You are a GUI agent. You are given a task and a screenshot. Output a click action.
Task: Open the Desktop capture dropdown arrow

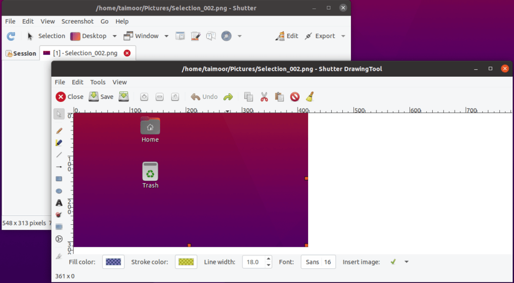tap(114, 36)
